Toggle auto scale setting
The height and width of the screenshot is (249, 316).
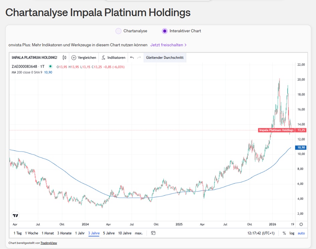click(x=301, y=233)
